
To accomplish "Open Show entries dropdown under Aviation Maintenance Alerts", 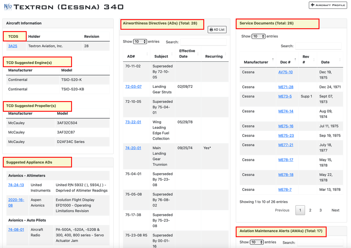I will (256, 242).
